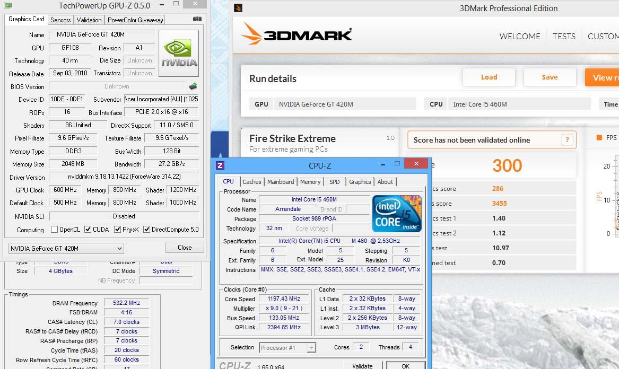Screen dimensions: 619x369
Task: Click the graphics score value 286
Action: point(498,189)
